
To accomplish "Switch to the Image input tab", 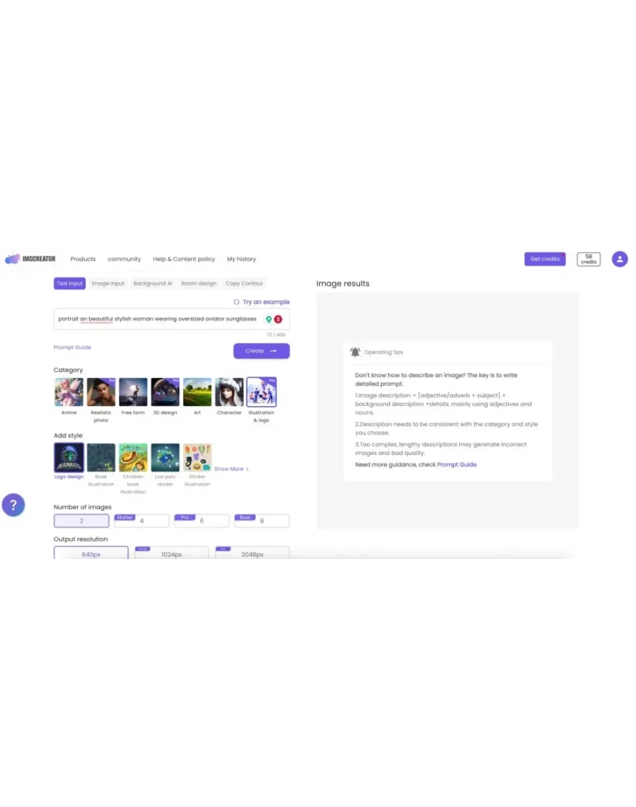I will coord(108,284).
